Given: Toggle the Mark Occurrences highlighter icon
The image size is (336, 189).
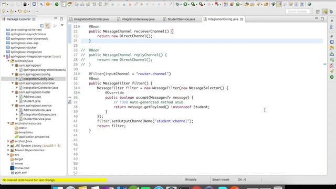Looking at the screenshot, I should (x=279, y=4).
